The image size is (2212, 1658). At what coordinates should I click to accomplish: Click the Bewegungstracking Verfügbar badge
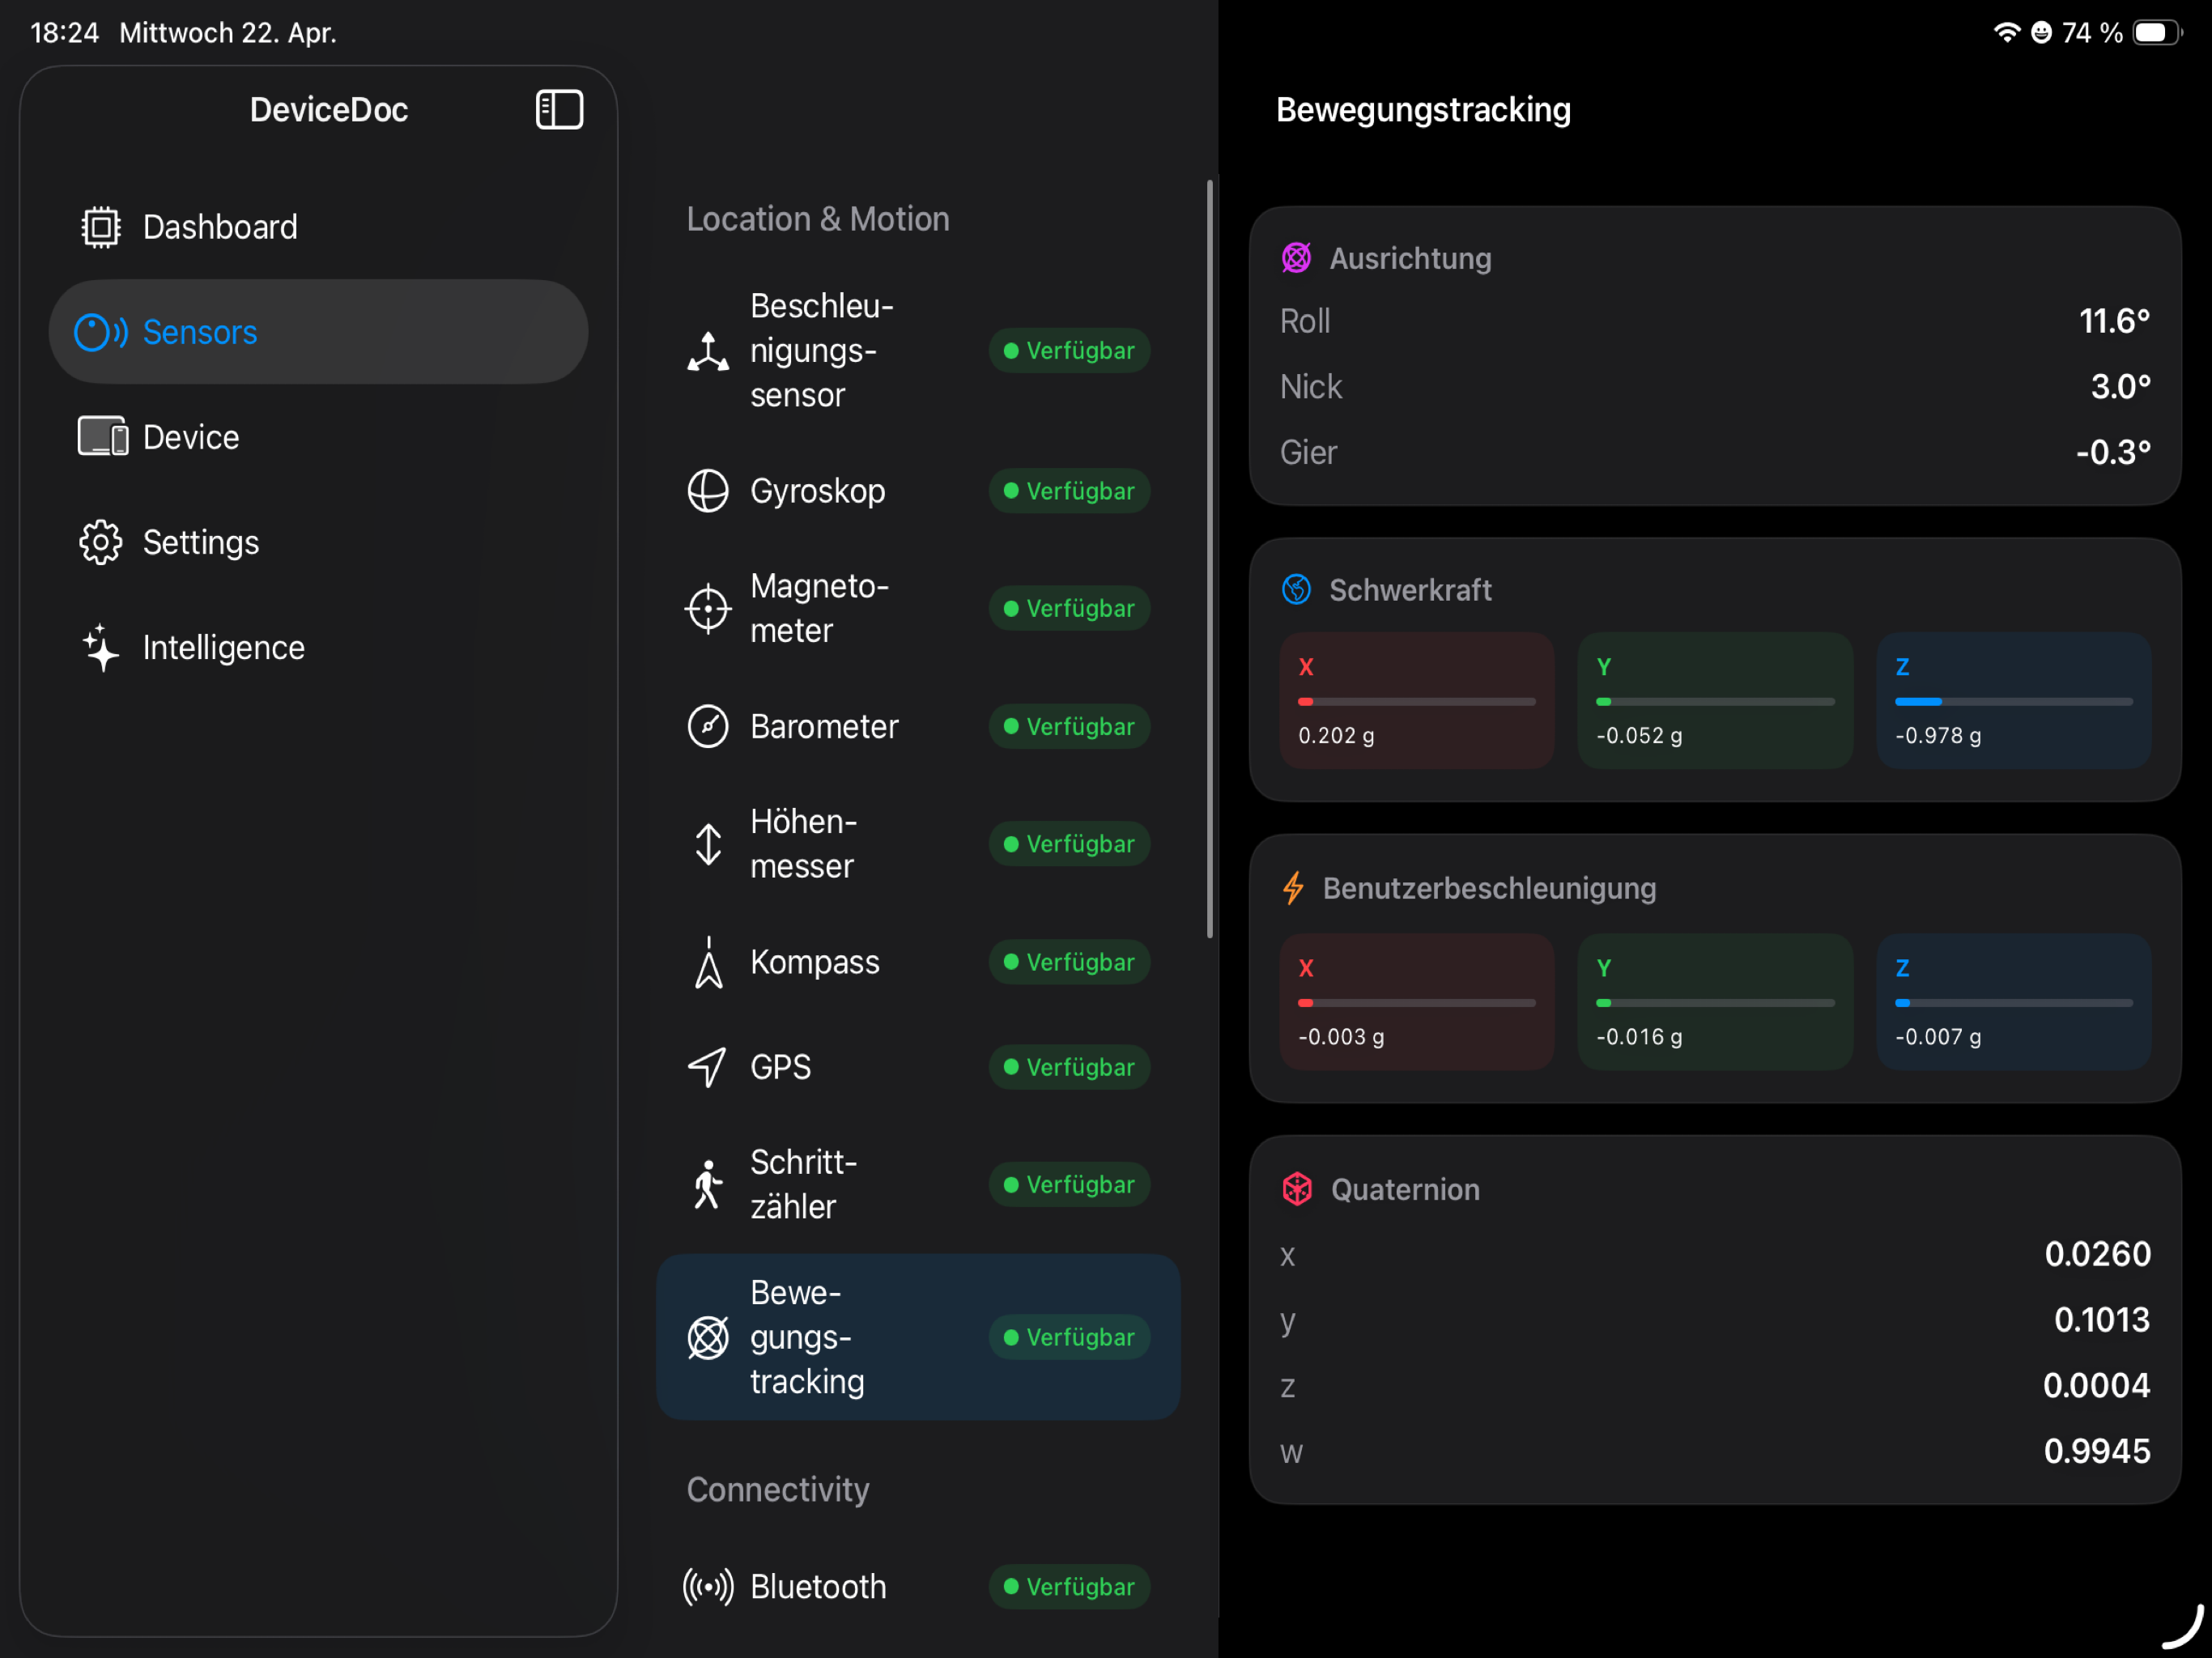[x=1069, y=1337]
